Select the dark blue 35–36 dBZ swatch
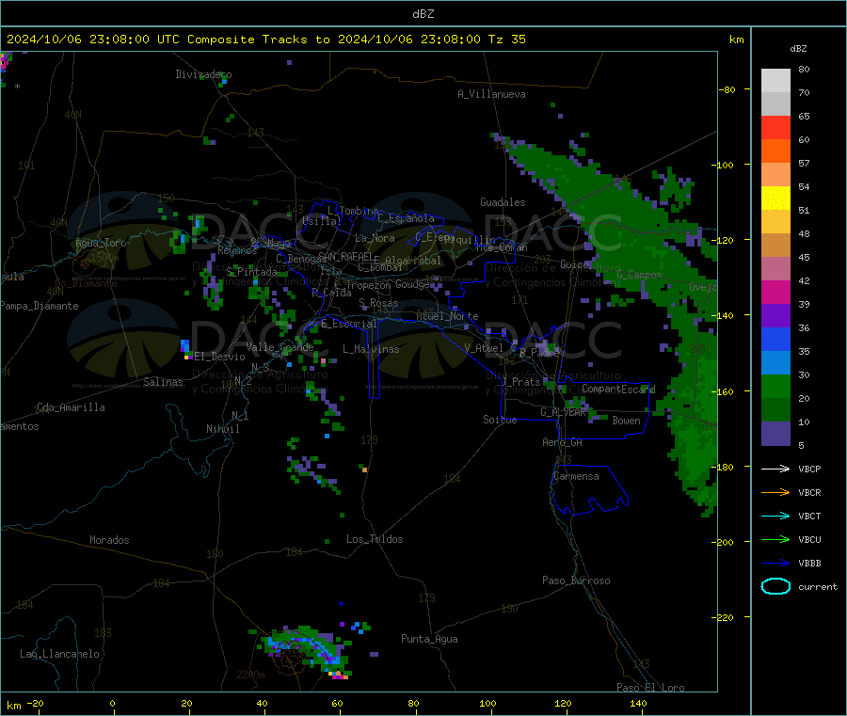The image size is (847, 716). coord(775,339)
